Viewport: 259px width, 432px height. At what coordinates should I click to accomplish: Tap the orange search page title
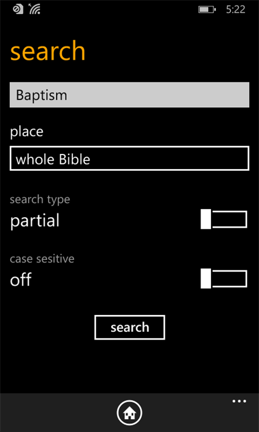point(47,52)
